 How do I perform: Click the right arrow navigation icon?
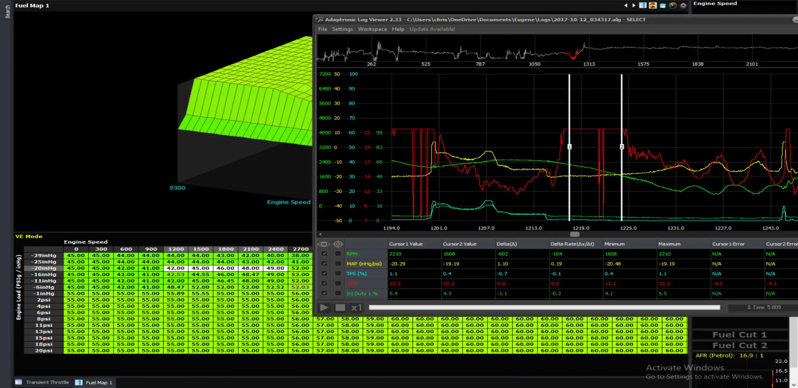[634, 5]
